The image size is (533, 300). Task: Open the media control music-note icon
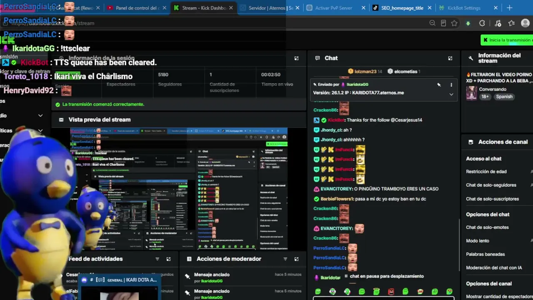(498, 23)
